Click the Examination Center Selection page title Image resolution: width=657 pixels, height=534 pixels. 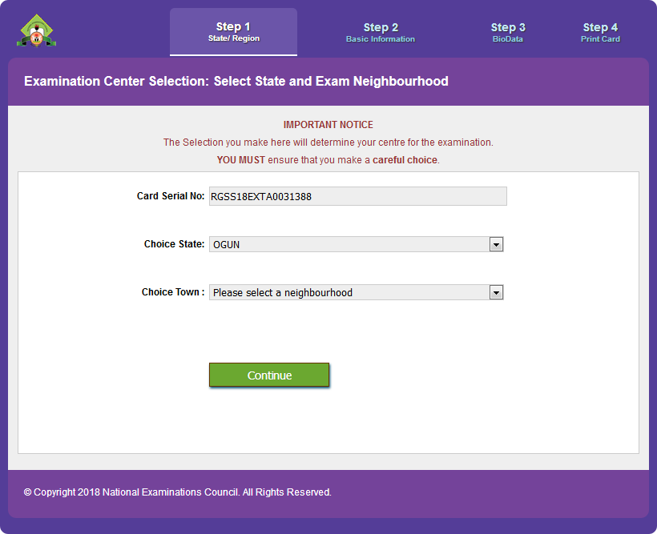coord(236,82)
